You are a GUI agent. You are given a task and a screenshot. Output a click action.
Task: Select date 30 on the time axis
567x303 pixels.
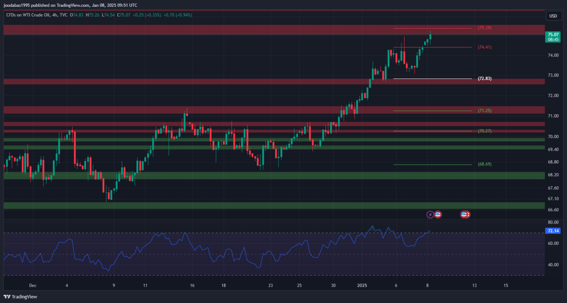pos(333,286)
